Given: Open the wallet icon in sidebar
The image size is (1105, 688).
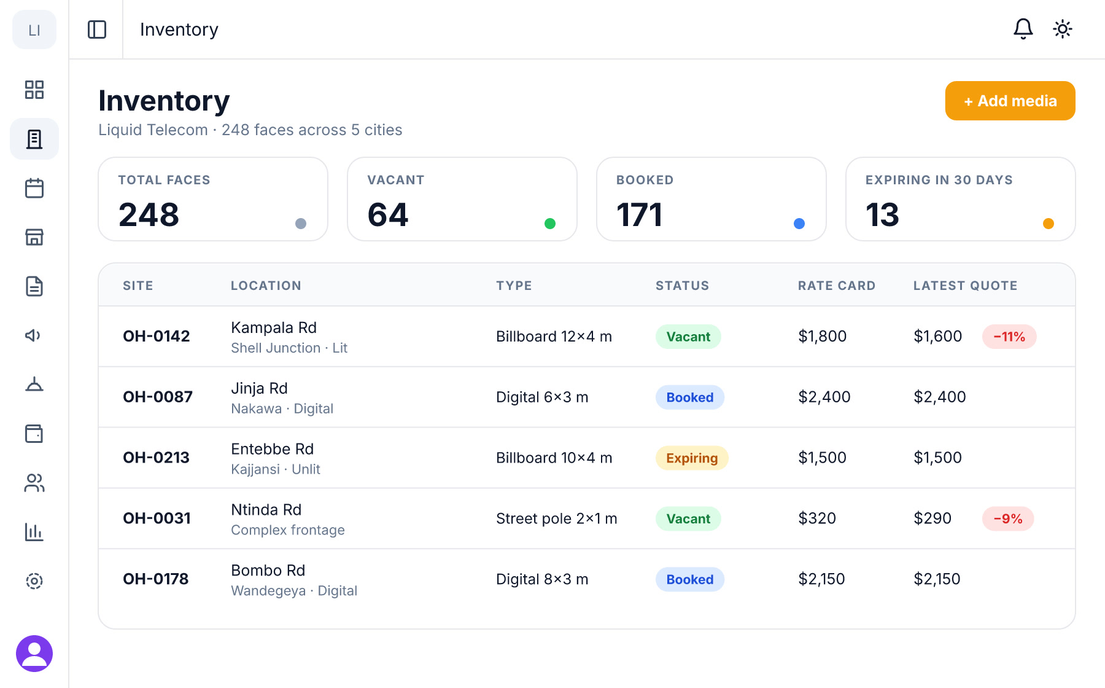Looking at the screenshot, I should pos(34,434).
